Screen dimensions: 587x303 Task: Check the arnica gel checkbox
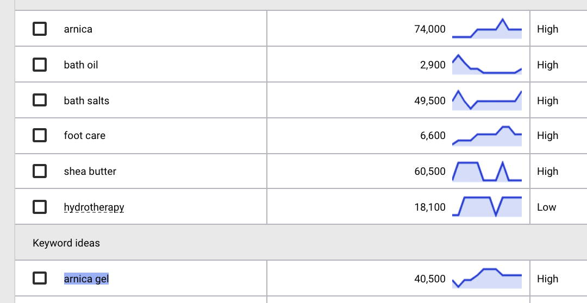[x=40, y=279]
